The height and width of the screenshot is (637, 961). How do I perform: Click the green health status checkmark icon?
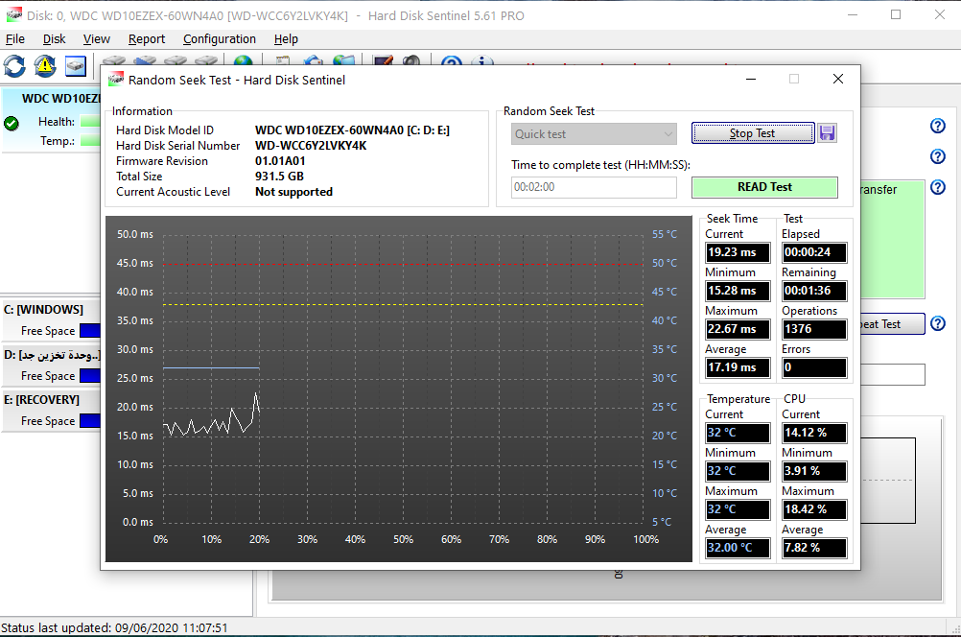click(12, 123)
